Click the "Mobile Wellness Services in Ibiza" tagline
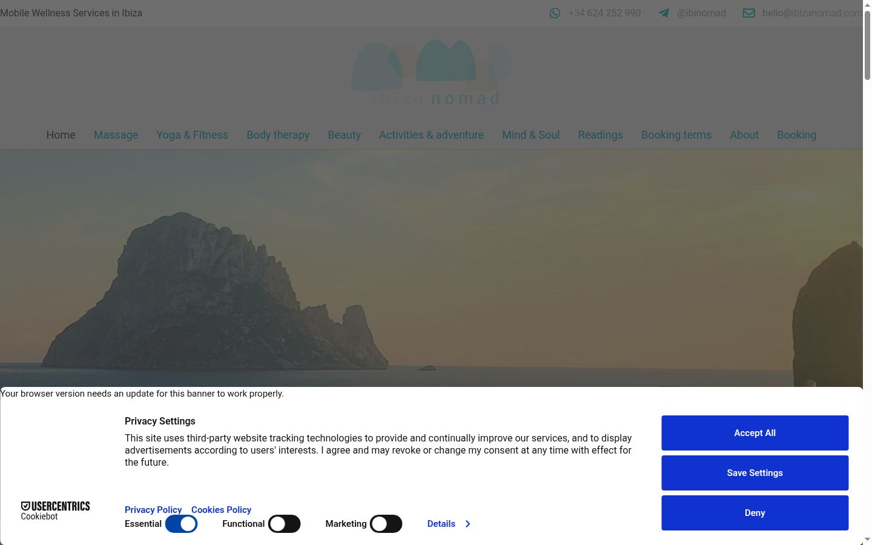This screenshot has width=872, height=545. pos(71,13)
